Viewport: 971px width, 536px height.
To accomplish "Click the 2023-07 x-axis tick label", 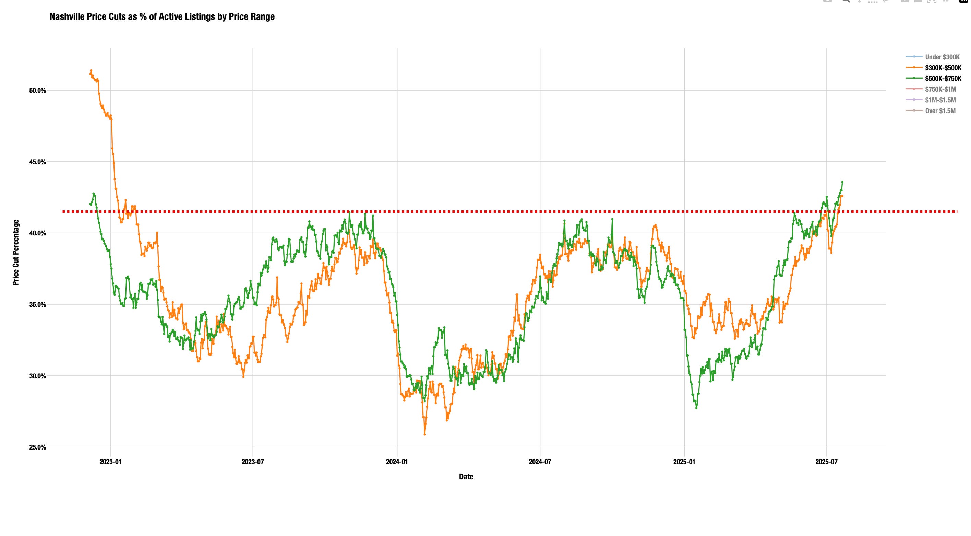I will [253, 462].
